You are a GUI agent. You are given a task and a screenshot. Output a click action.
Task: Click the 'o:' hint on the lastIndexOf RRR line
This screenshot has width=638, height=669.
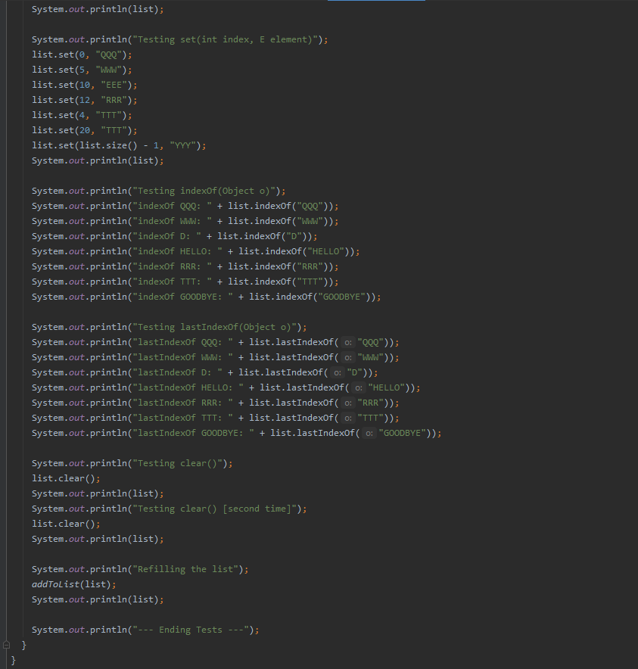pyautogui.click(x=347, y=402)
